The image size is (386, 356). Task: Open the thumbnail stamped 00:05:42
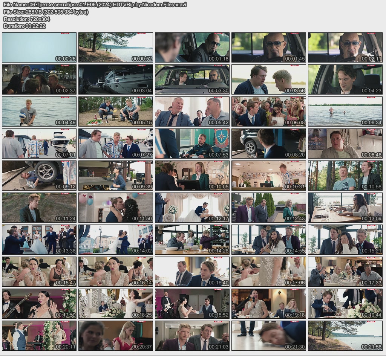(192, 112)
